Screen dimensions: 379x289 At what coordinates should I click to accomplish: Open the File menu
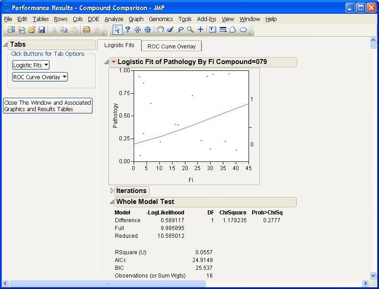[8, 19]
